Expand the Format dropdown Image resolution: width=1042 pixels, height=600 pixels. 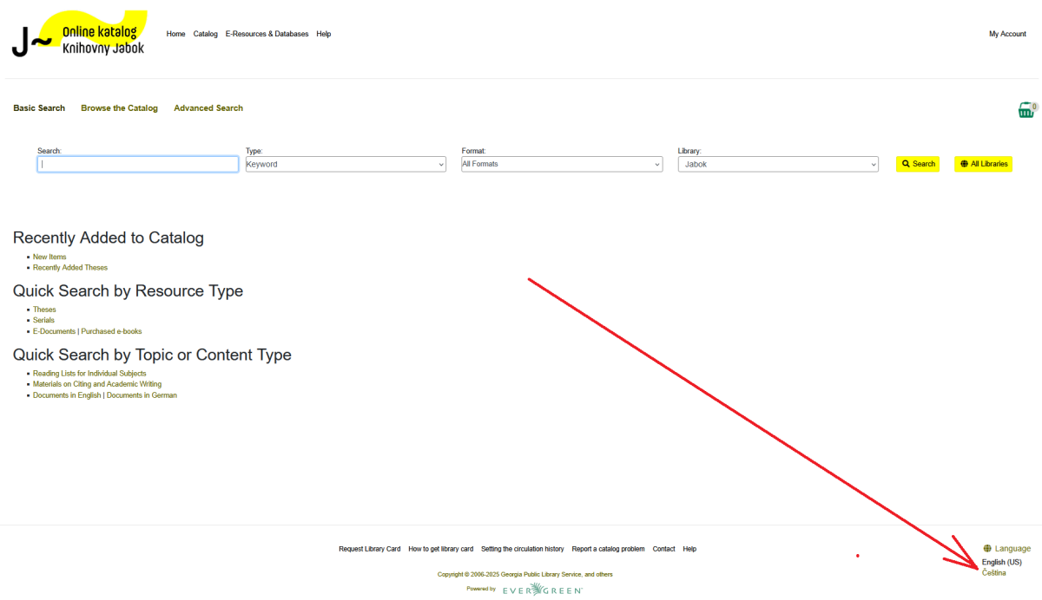point(561,164)
